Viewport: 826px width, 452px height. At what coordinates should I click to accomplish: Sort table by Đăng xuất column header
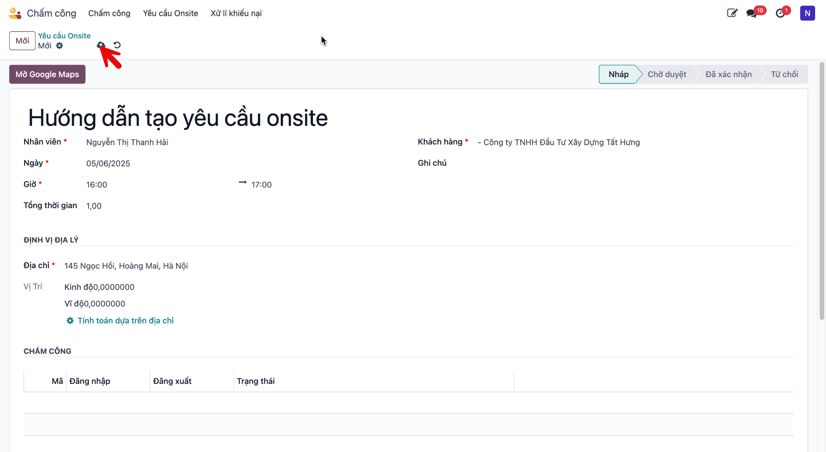pos(192,381)
